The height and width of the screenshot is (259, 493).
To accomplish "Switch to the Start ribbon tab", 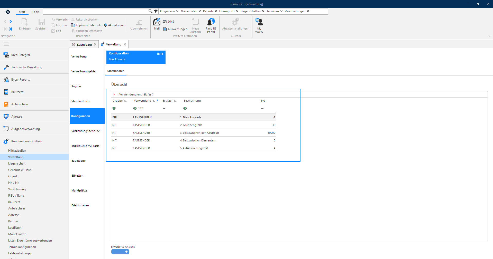I will click(22, 12).
